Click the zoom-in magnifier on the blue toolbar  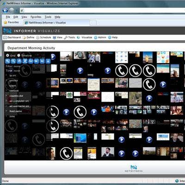point(7,61)
